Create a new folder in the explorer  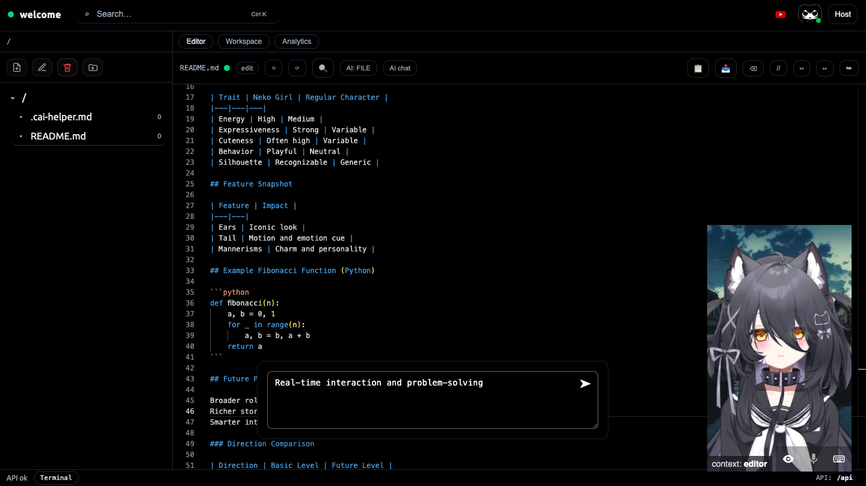pyautogui.click(x=93, y=68)
